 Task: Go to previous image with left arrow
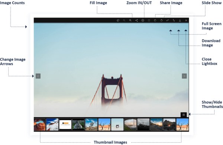pos(38,76)
